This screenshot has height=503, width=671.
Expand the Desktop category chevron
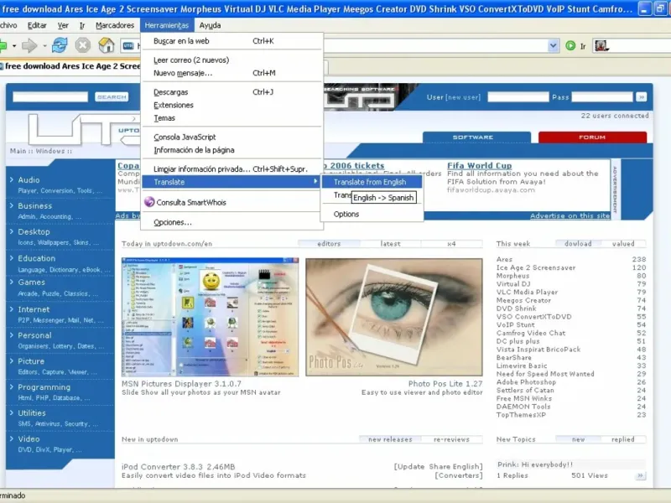[x=12, y=231]
